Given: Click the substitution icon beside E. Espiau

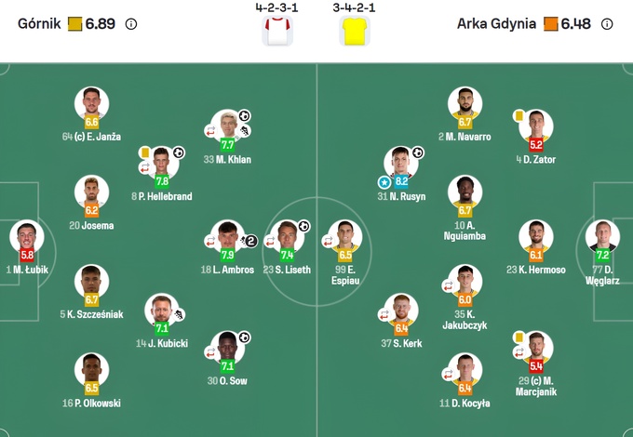Looking at the screenshot, I should pyautogui.click(x=328, y=240).
